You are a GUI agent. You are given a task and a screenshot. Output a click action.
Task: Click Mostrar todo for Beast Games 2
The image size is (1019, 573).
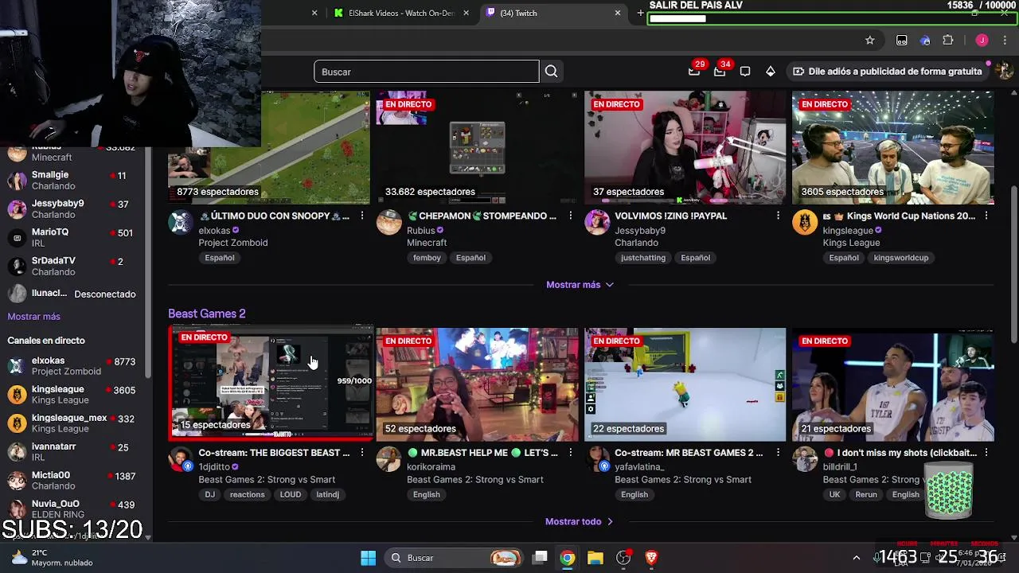tap(580, 521)
